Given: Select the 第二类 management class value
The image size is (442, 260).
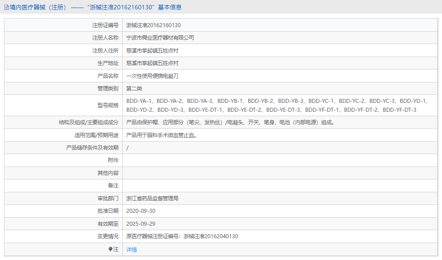Looking at the screenshot, I should tap(134, 89).
